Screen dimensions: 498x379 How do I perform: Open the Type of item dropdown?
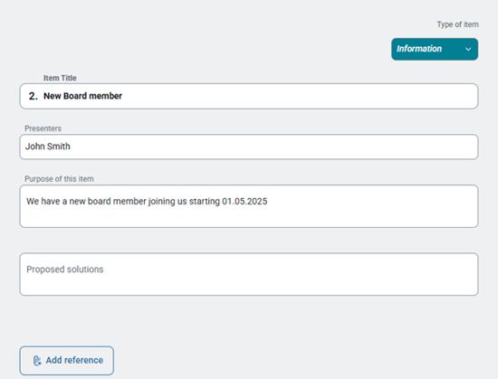pos(435,49)
